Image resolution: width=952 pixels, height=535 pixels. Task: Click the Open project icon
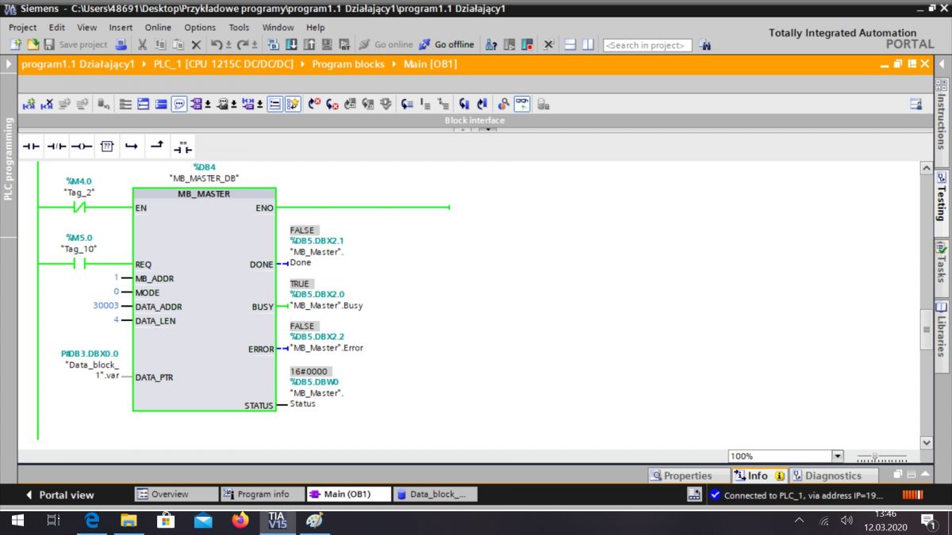33,44
